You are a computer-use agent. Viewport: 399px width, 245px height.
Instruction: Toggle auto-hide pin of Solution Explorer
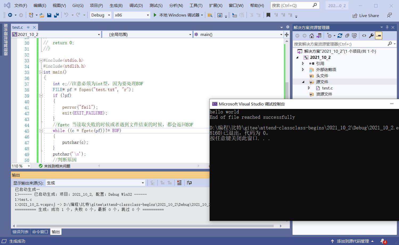(x=387, y=27)
